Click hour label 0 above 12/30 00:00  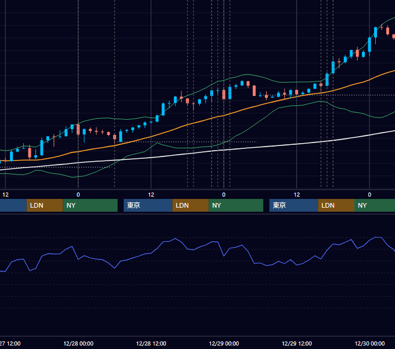(369, 195)
